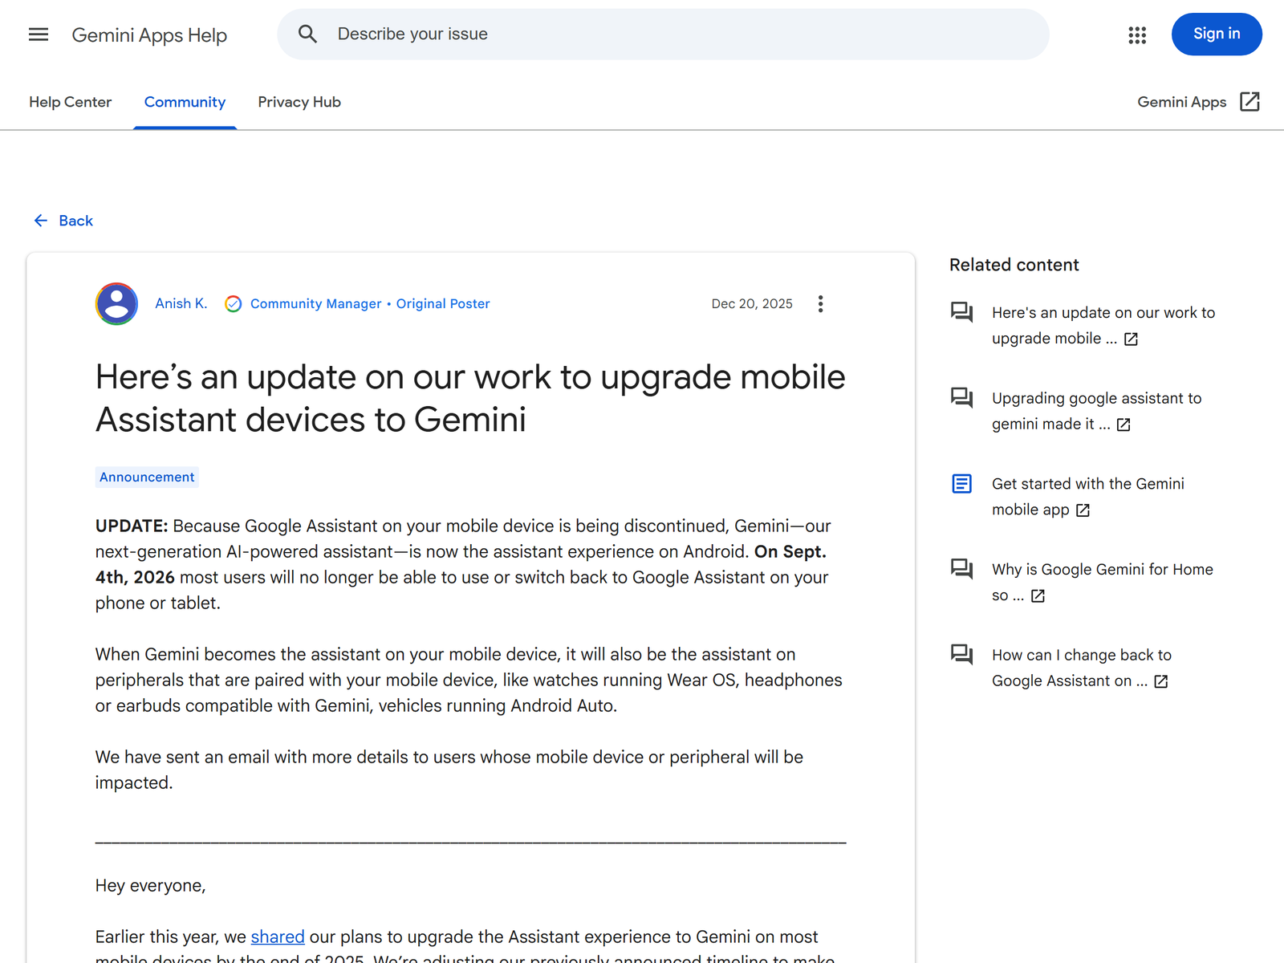Click the thread icon beside "How can I change"
Viewport: 1284px width, 963px height.
961,655
